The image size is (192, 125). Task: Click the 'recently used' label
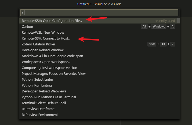pos(165,21)
